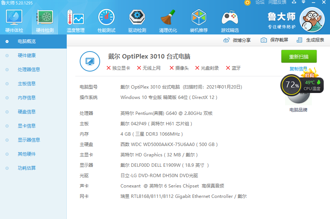This screenshot has width=330, height=219.
Task: Click the 复制信息 copy info link
Action: pyautogui.click(x=298, y=69)
